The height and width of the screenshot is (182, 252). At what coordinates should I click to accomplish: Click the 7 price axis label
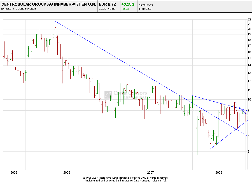point(248,136)
